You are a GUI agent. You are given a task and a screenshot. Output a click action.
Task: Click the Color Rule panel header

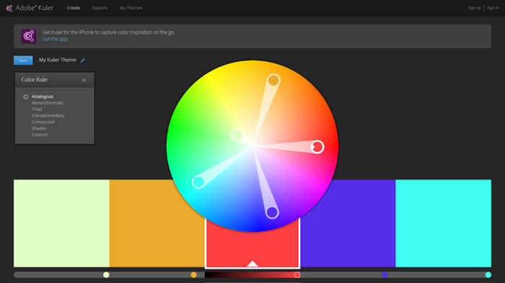click(55, 80)
